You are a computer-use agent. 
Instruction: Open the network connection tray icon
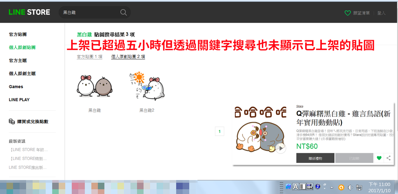[x=359, y=187]
